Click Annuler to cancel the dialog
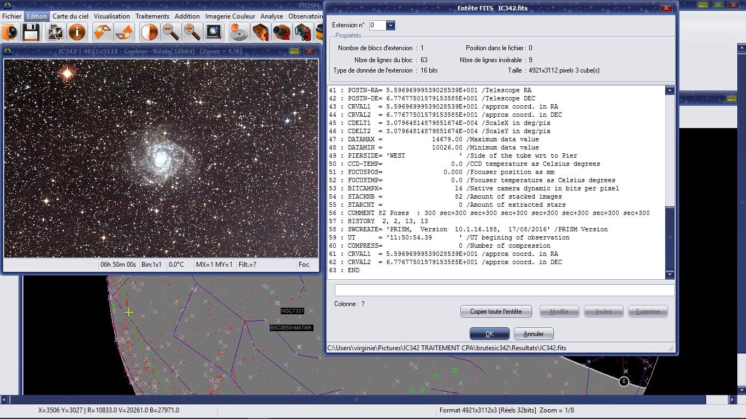Image resolution: width=746 pixels, height=419 pixels. [x=534, y=334]
